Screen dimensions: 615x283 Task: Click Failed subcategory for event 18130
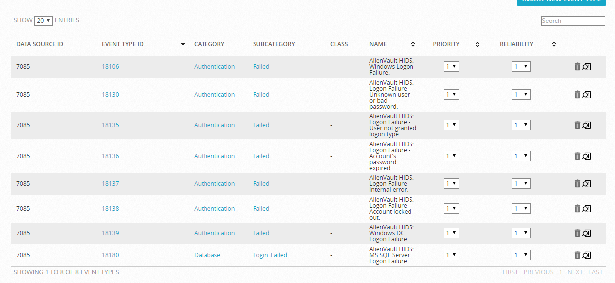(x=261, y=95)
